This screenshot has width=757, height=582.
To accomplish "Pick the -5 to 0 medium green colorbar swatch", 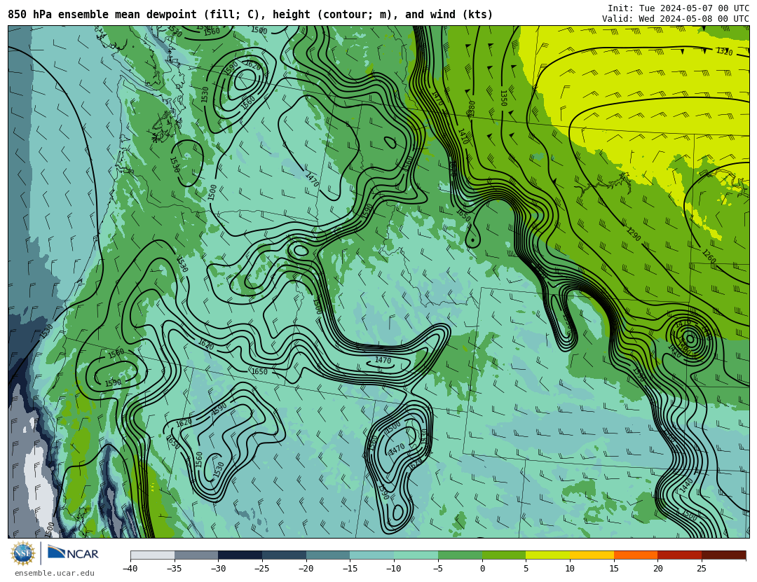I will (460, 555).
